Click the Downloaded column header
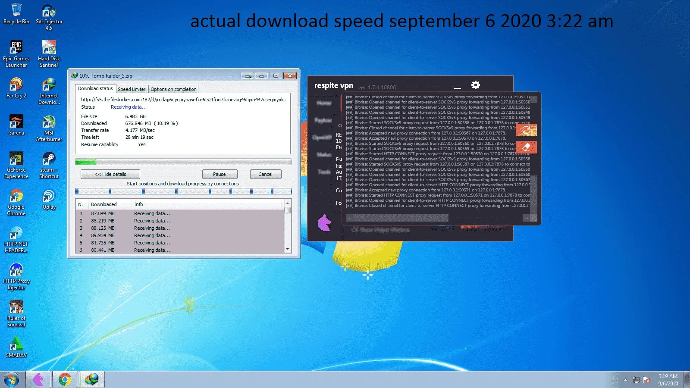The height and width of the screenshot is (388, 690). 110,204
